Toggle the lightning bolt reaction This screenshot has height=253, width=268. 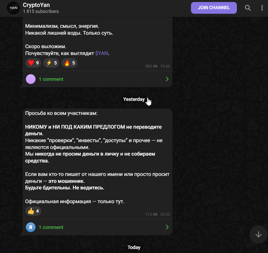click(51, 63)
